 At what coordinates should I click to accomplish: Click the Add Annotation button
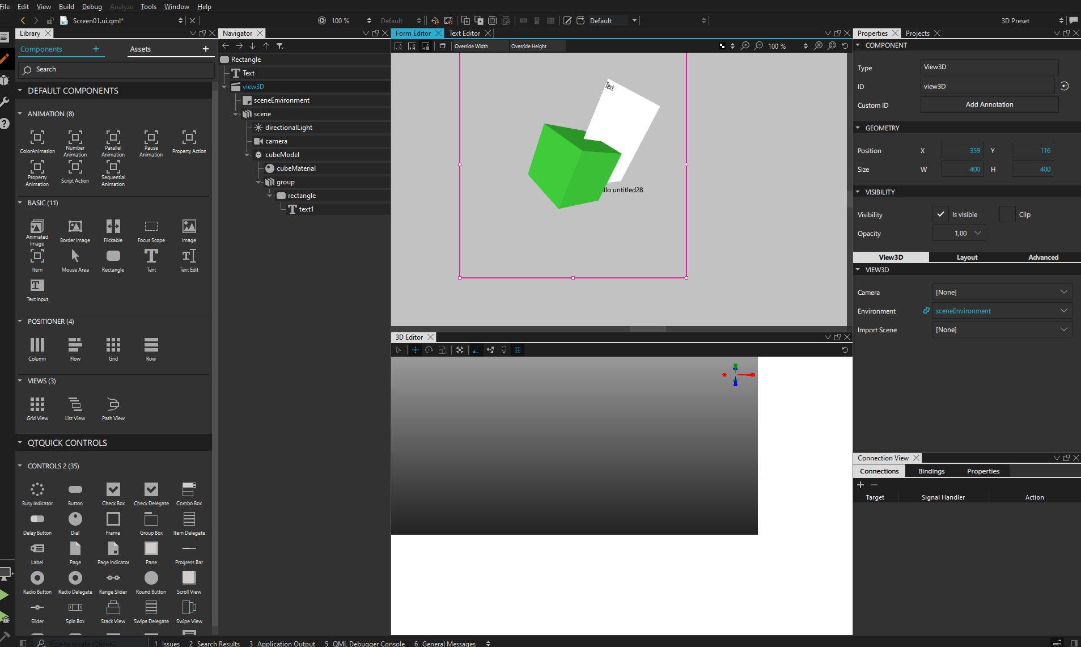pyautogui.click(x=989, y=104)
